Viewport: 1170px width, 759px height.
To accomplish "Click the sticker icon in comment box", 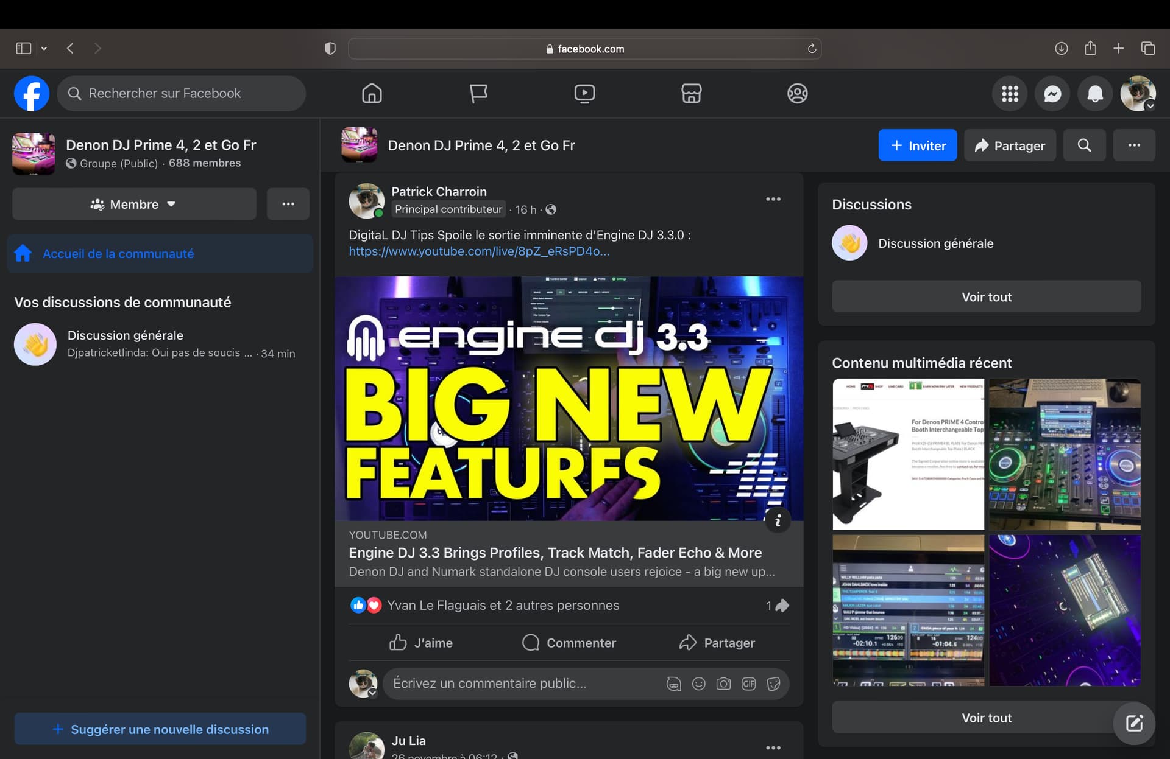I will [773, 684].
